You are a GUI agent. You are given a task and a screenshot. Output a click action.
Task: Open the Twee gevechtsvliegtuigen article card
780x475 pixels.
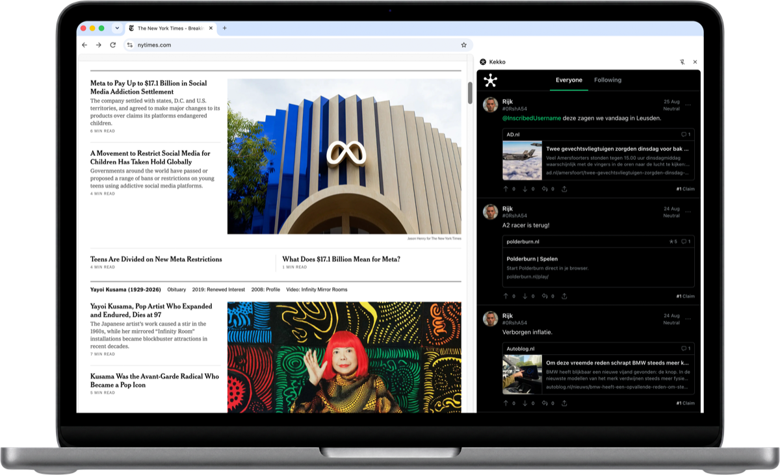tap(598, 155)
